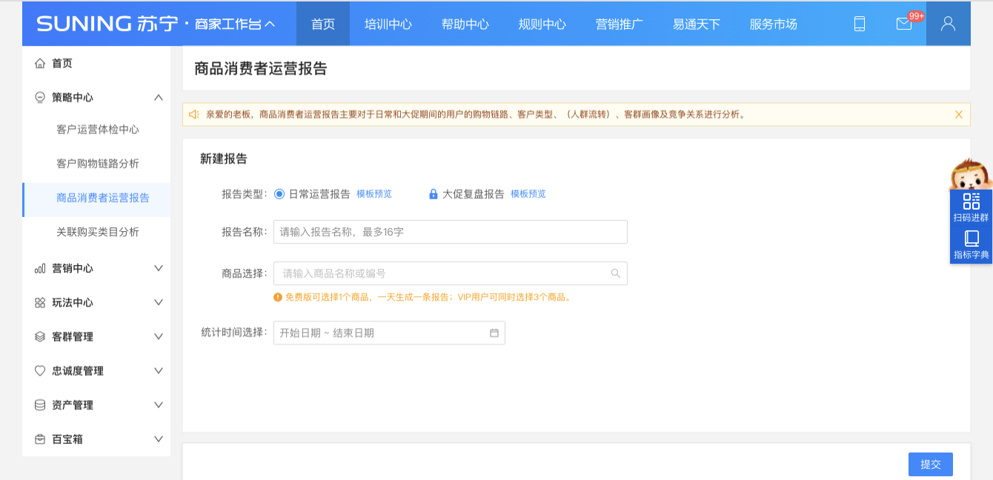Image resolution: width=993 pixels, height=480 pixels.
Task: Go to 首页 tab in top navigation
Action: (x=323, y=24)
